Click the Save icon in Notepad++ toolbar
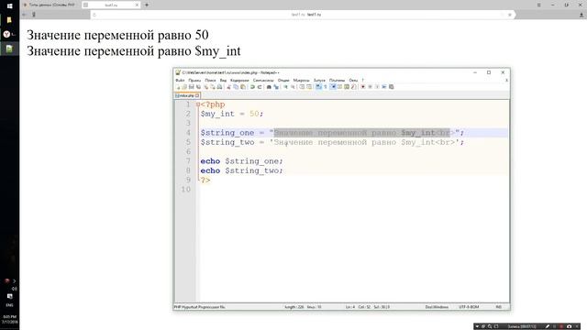The height and width of the screenshot is (330, 587). (192, 87)
